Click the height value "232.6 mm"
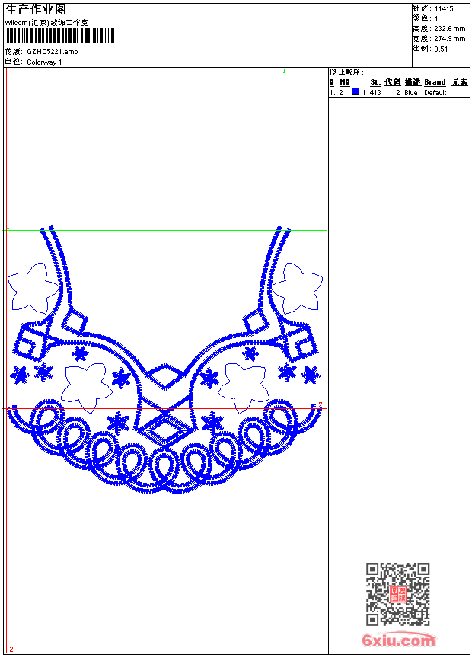This screenshot has height=655, width=472. pyautogui.click(x=449, y=29)
